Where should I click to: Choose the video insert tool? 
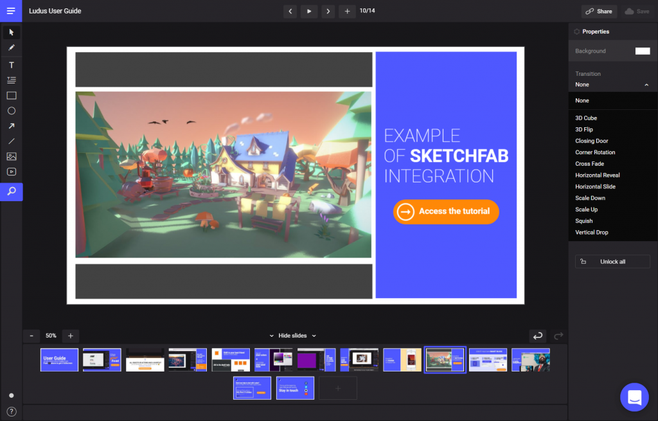(11, 172)
